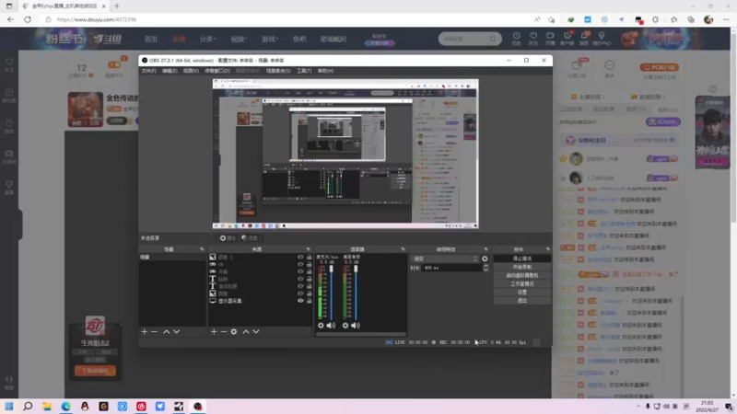737x414 pixels.
Task: Click the OBS preview canvas
Action: [x=345, y=154]
